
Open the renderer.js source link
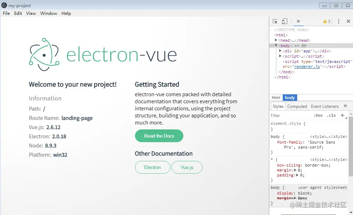pyautogui.click(x=307, y=66)
